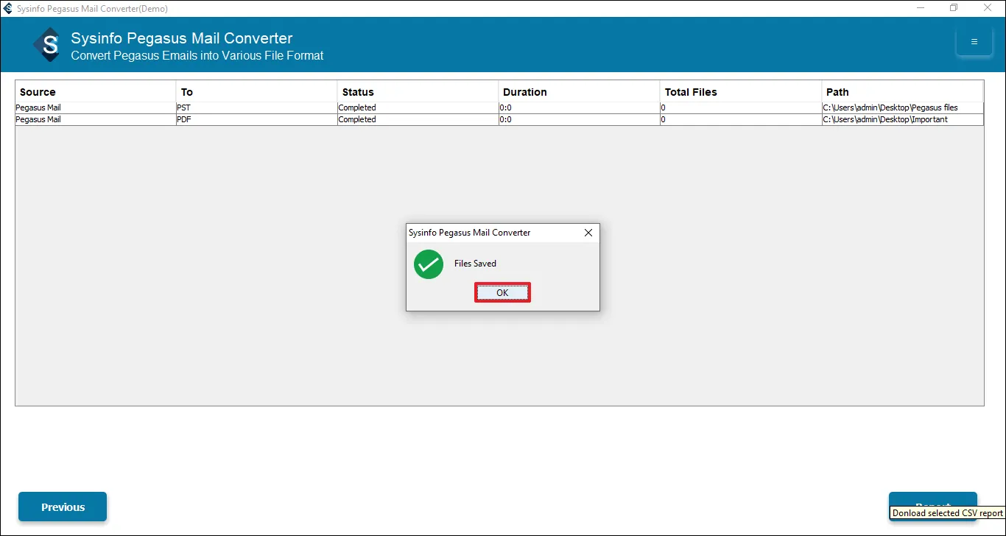
Task: Click the 0:0 duration in the PST row
Action: coord(580,108)
